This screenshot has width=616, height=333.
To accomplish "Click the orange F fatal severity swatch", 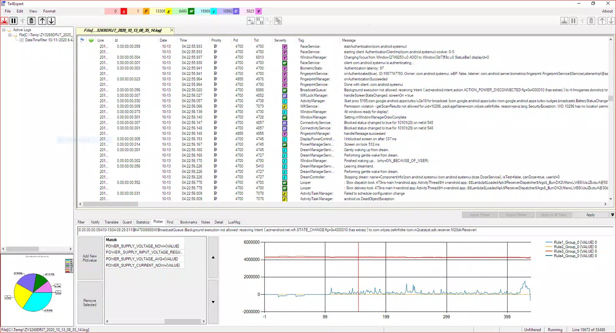I will click(146, 11).
